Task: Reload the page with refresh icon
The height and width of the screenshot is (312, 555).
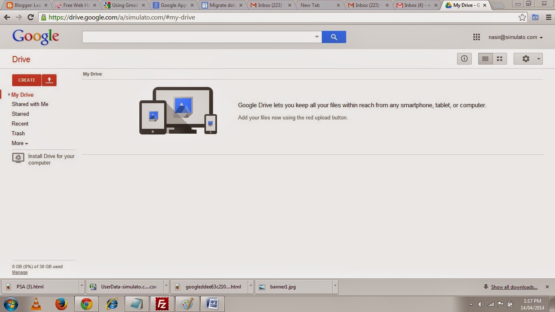Action: coord(30,17)
